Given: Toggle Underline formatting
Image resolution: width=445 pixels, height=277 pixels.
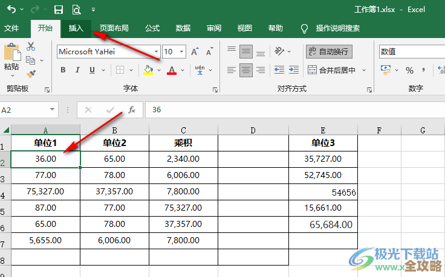Looking at the screenshot, I should pos(92,69).
